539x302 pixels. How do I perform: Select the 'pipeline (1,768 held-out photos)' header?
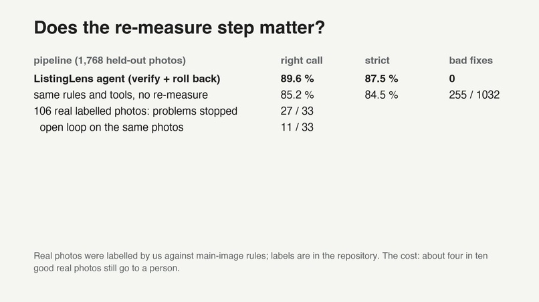(110, 61)
